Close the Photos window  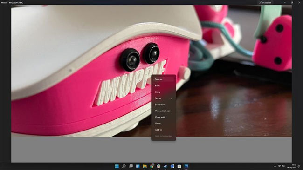(299, 2)
